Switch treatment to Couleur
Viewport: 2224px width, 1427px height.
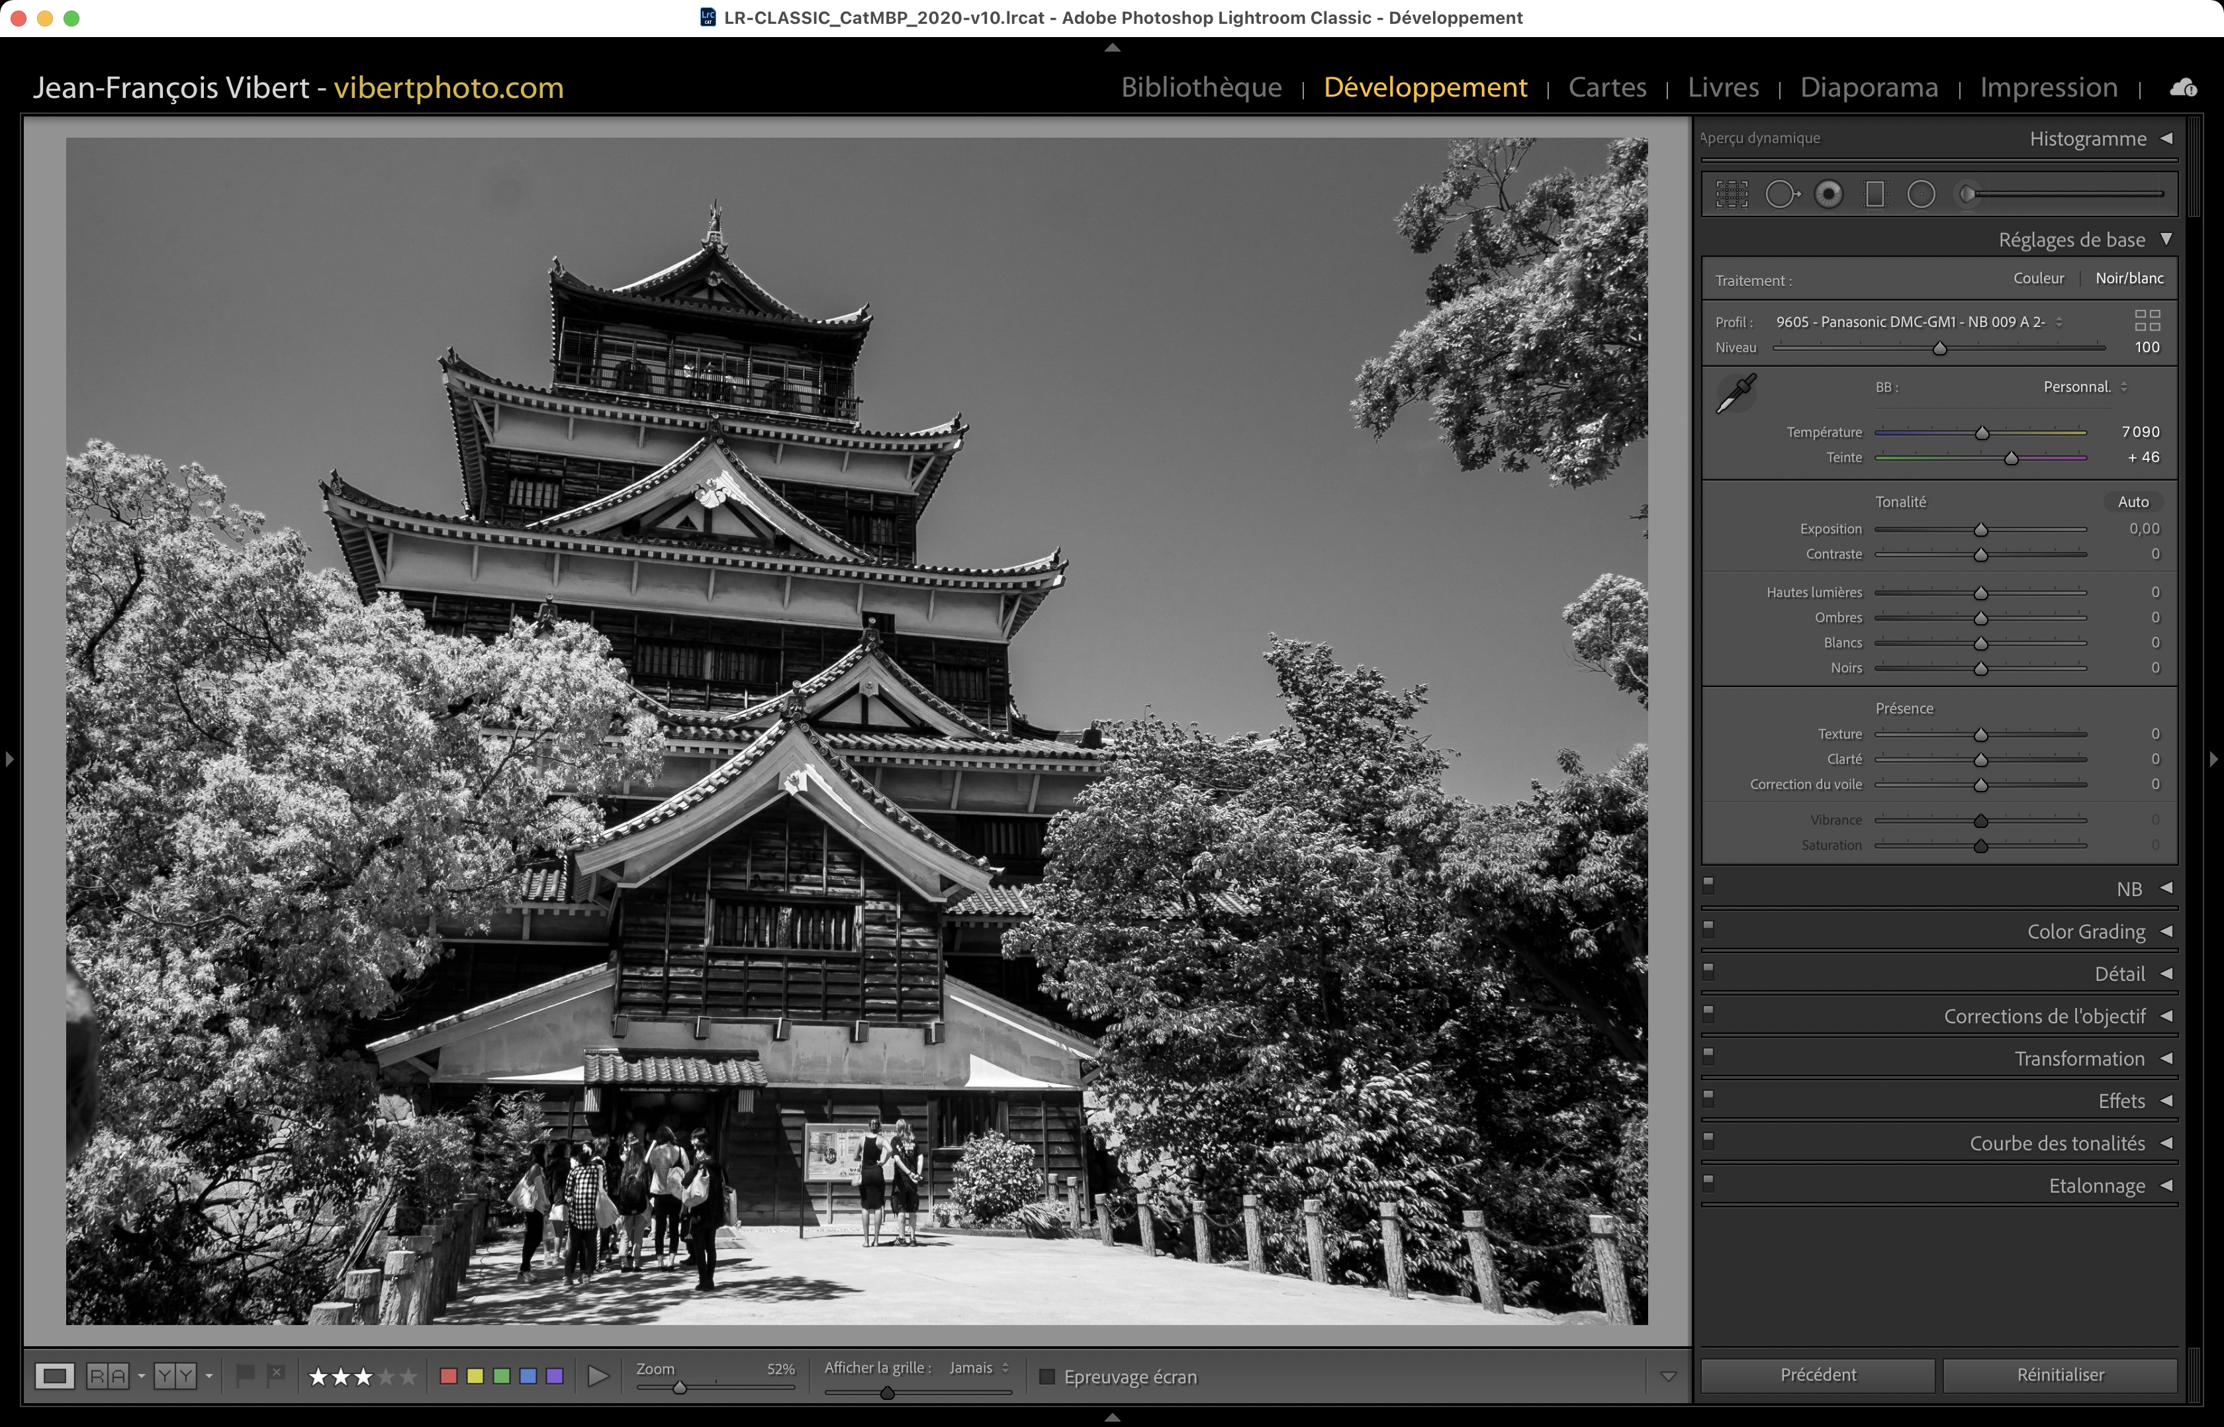pos(2038,278)
